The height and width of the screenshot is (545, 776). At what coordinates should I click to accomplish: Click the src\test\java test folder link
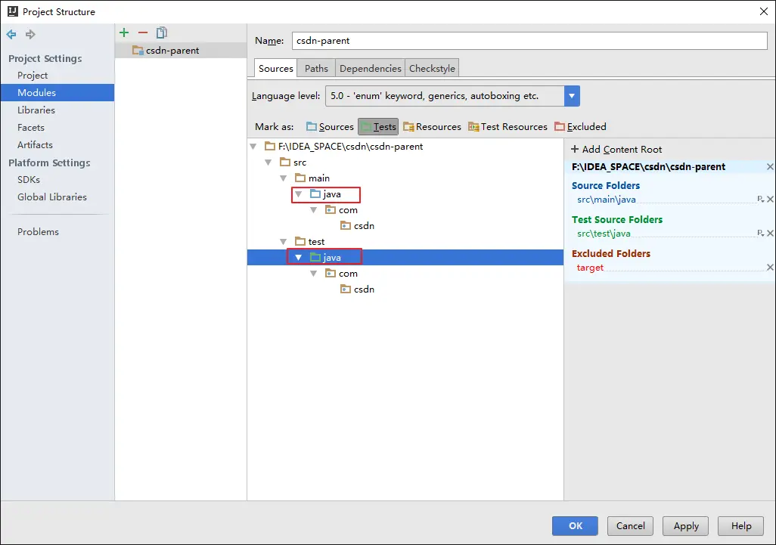[604, 234]
